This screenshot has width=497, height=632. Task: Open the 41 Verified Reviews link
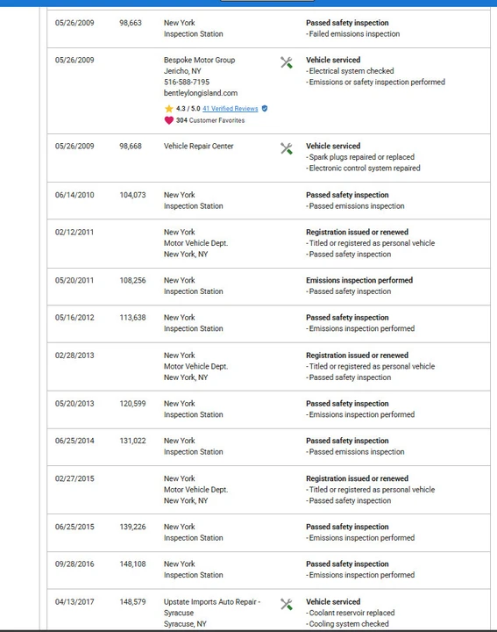point(231,109)
